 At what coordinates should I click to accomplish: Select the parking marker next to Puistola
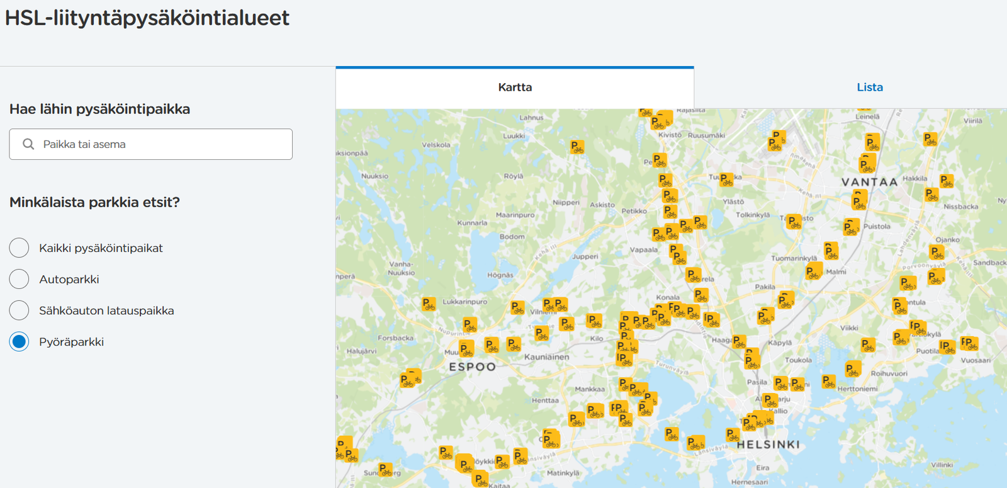tap(851, 227)
